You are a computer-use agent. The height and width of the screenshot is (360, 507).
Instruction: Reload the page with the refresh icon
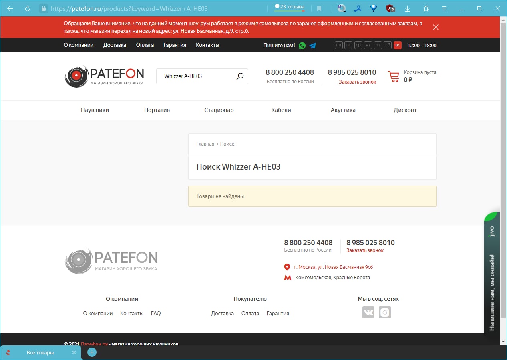(x=28, y=8)
